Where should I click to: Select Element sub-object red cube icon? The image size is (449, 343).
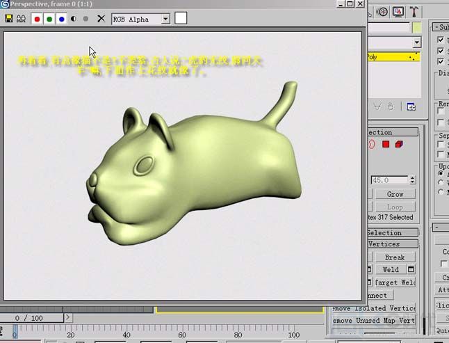(x=399, y=144)
